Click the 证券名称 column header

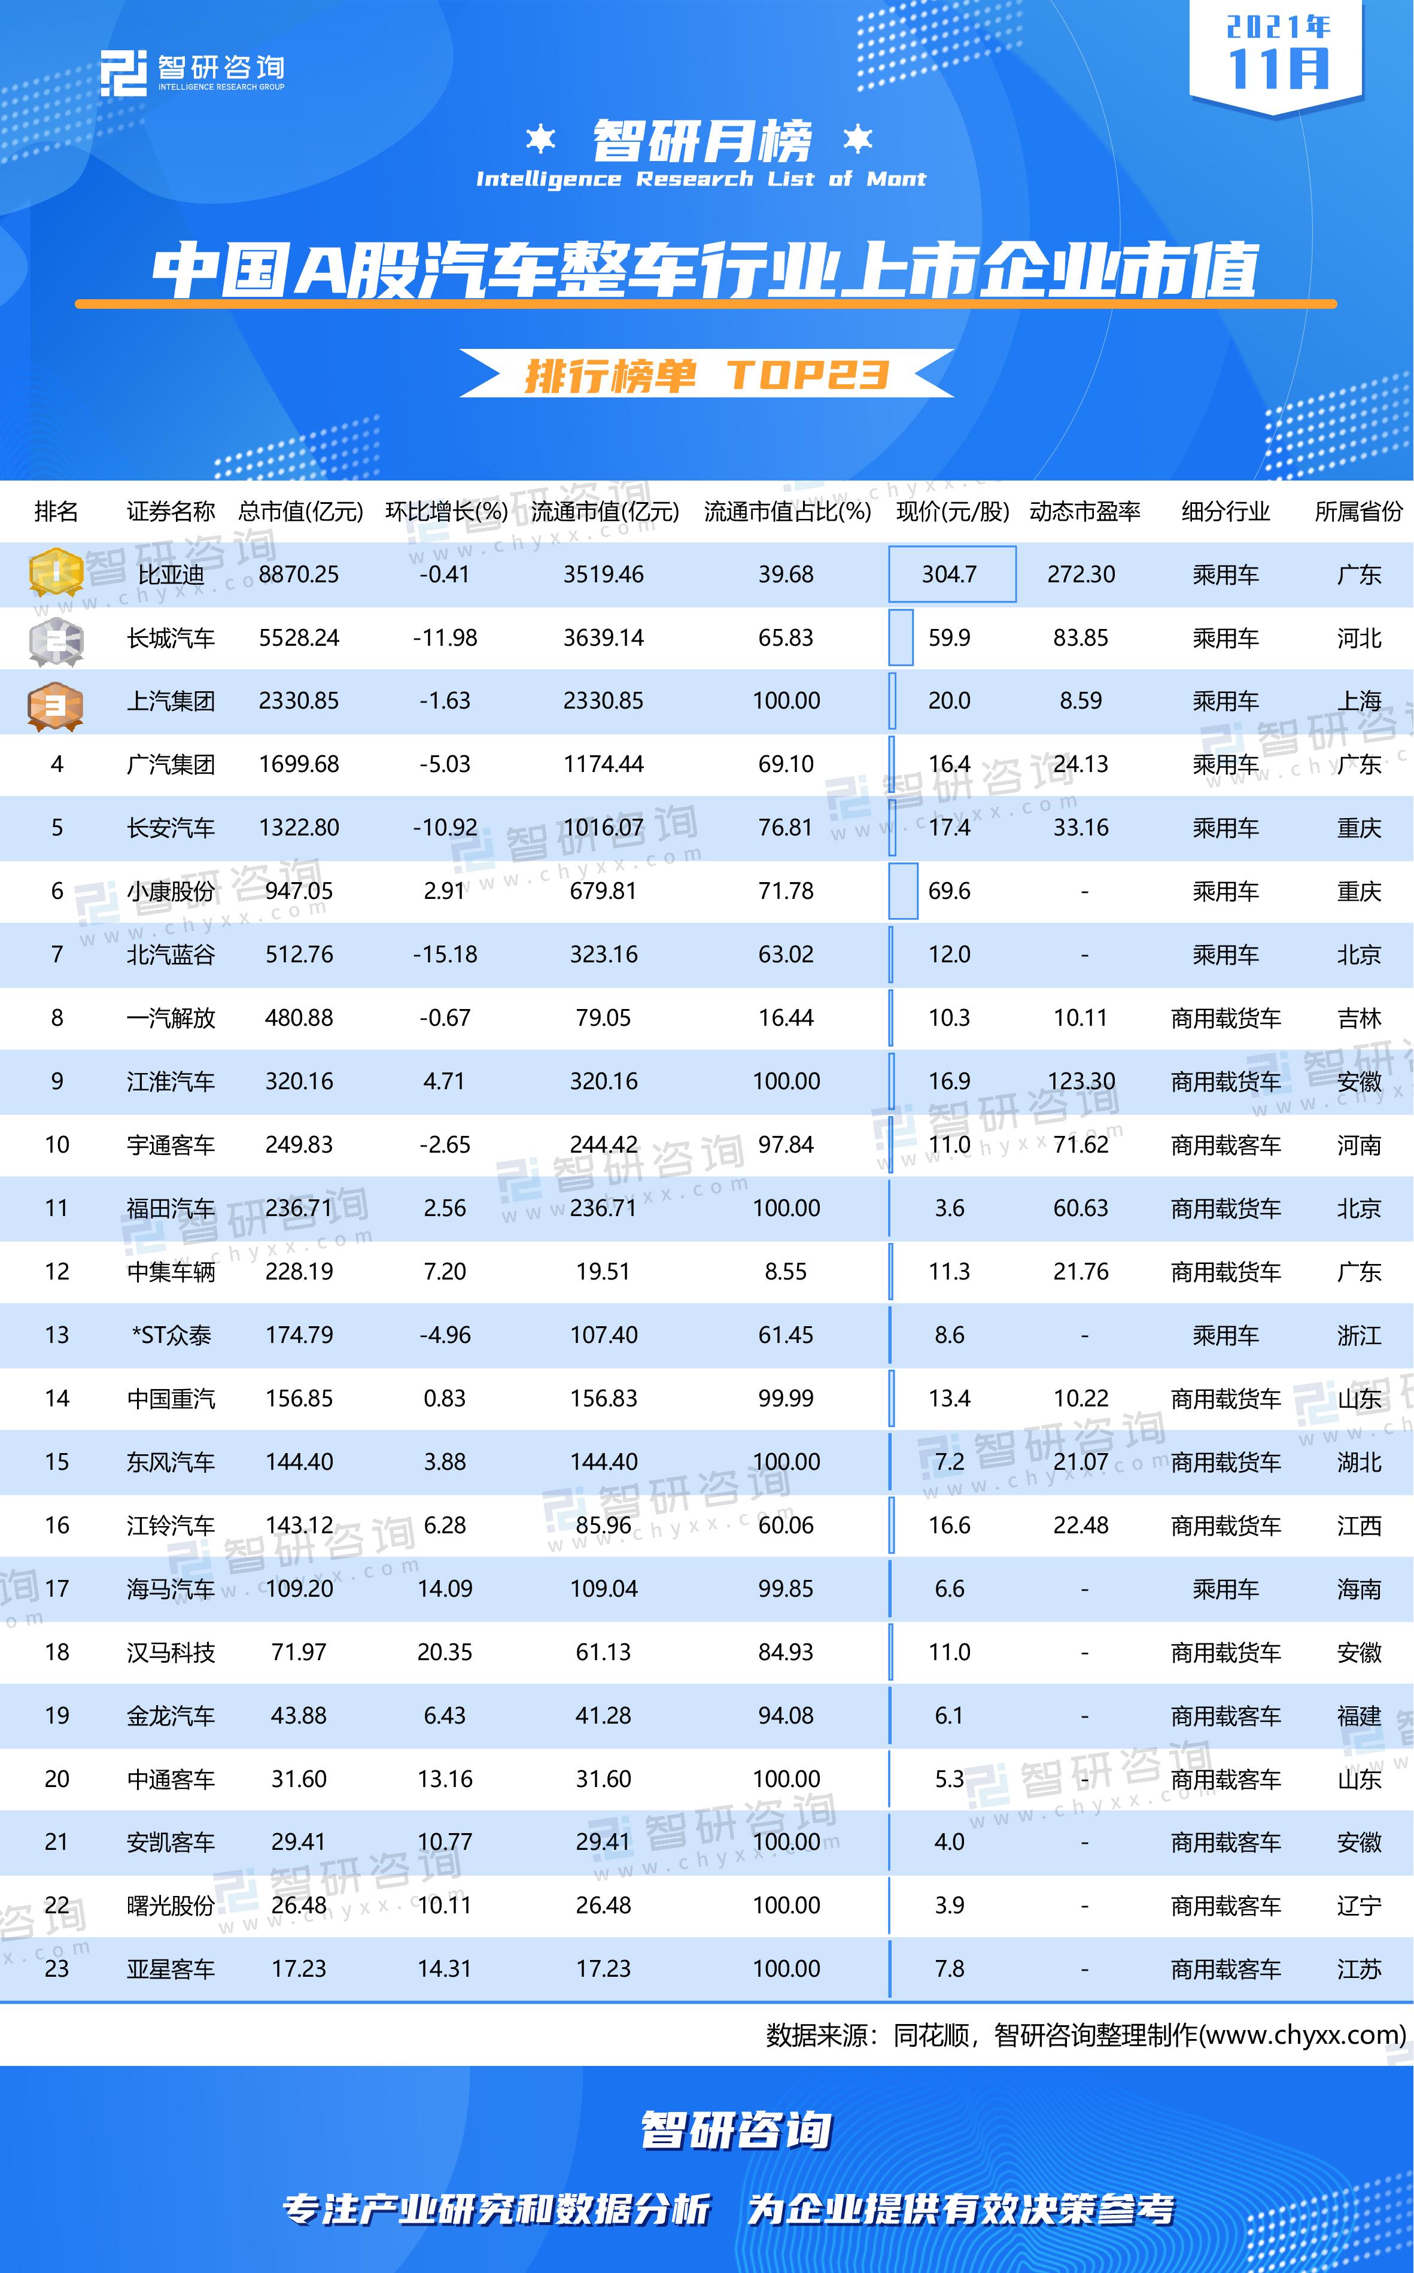pos(171,512)
